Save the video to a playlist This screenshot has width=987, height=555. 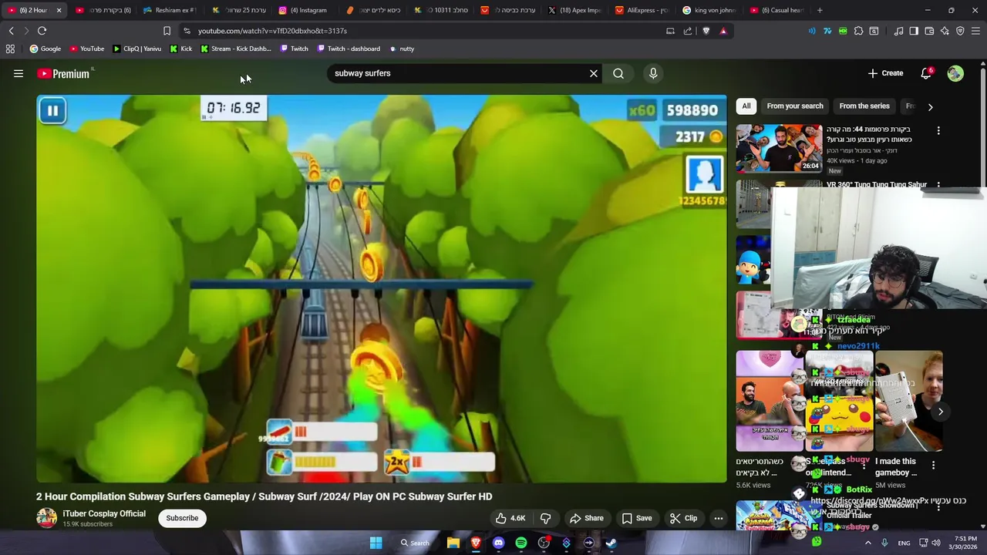[x=637, y=518]
